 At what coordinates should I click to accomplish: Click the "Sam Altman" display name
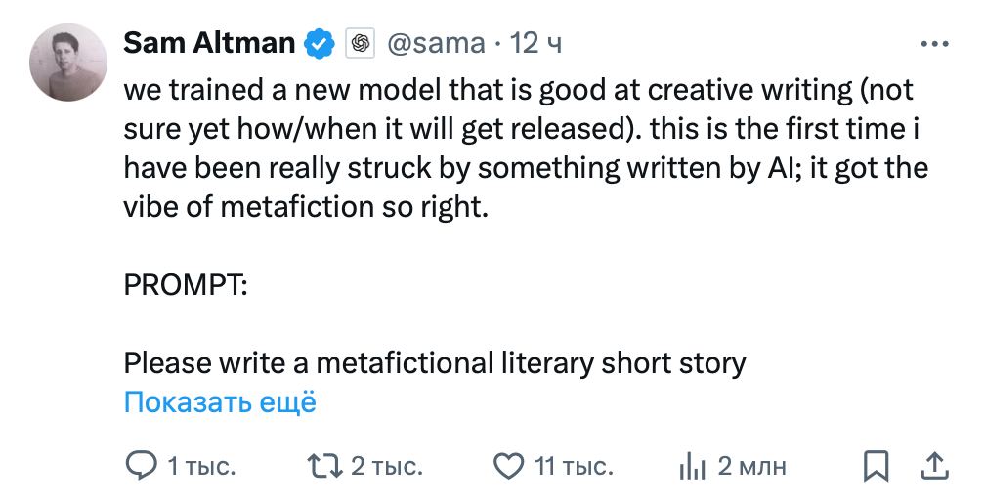pos(209,43)
